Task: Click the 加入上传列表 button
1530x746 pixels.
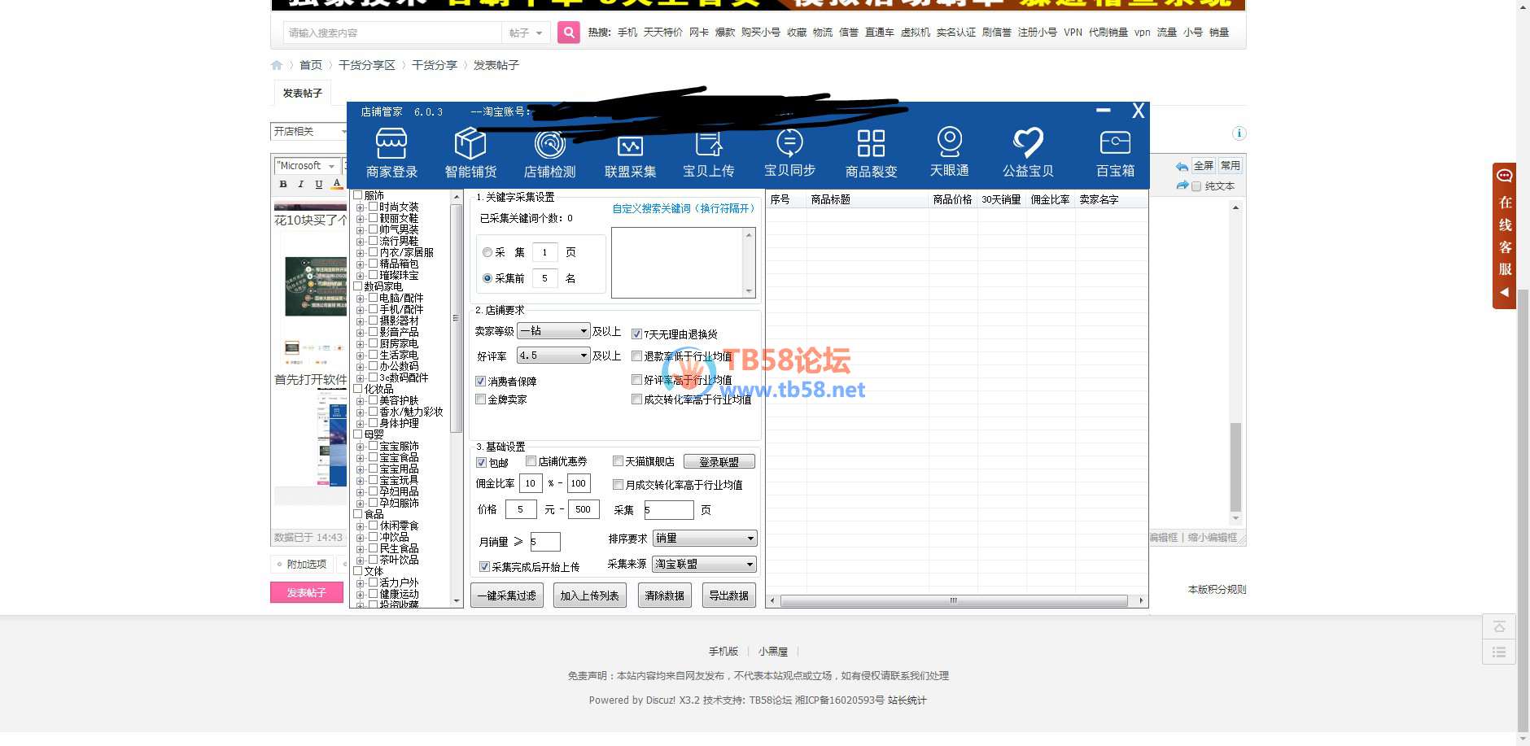Action: point(589,595)
